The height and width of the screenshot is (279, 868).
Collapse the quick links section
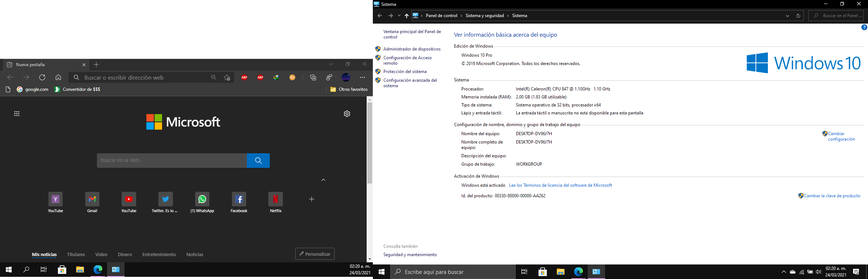click(323, 180)
